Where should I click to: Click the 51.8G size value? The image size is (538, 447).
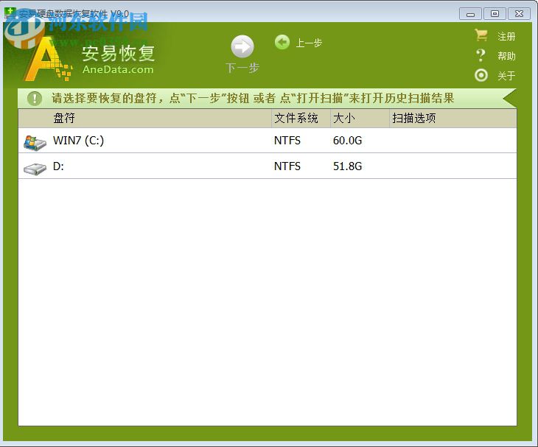[x=347, y=166]
